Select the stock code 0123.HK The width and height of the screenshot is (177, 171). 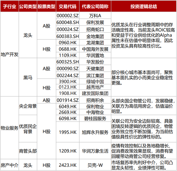click(x=68, y=87)
